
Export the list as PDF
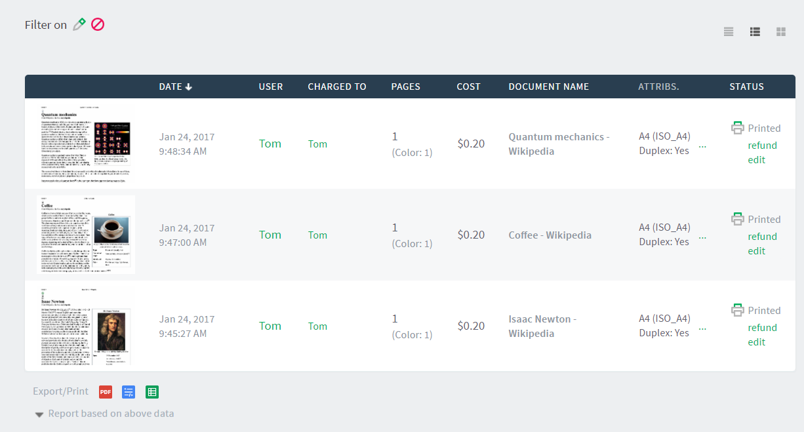[x=106, y=392]
